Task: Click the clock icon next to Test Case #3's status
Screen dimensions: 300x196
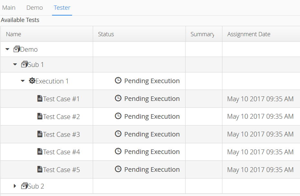Action: point(118,134)
